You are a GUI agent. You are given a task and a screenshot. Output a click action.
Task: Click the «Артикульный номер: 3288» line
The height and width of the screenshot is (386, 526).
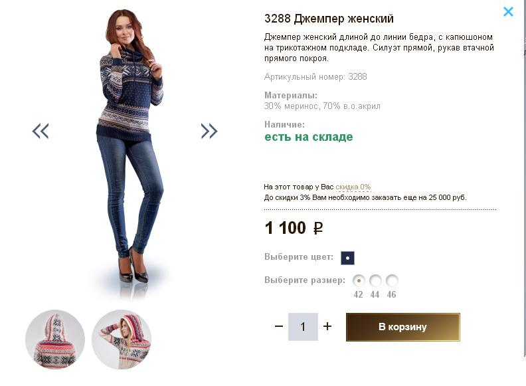315,77
